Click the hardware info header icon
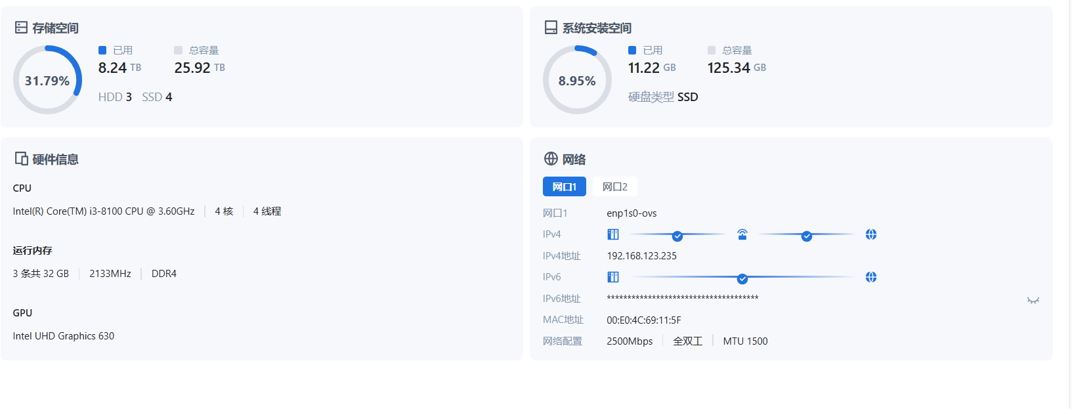Image resolution: width=1072 pixels, height=409 pixels. click(21, 159)
